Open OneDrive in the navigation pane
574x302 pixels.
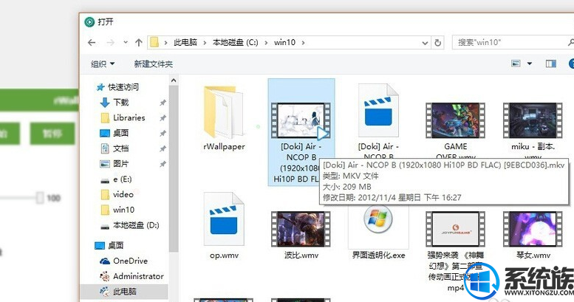[130, 261]
